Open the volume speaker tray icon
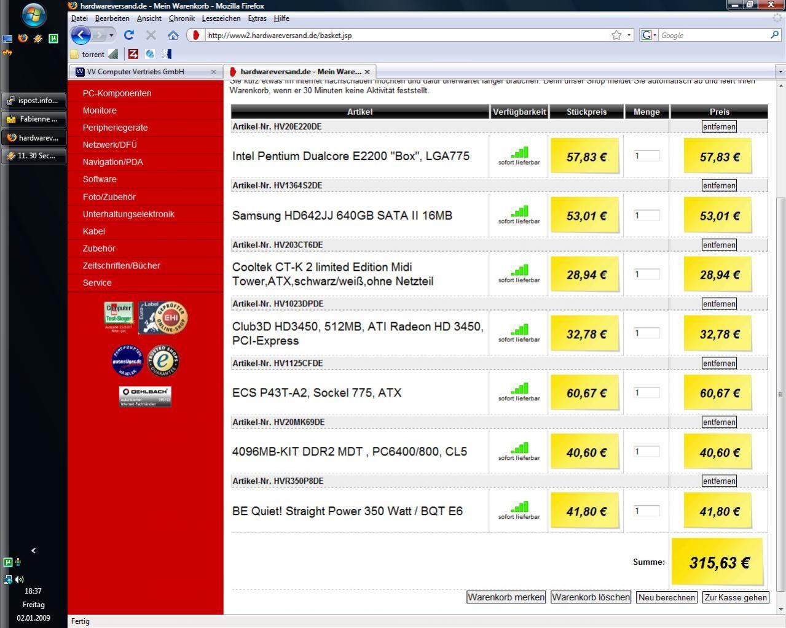Viewport: 786px width, 628px height. click(x=20, y=579)
